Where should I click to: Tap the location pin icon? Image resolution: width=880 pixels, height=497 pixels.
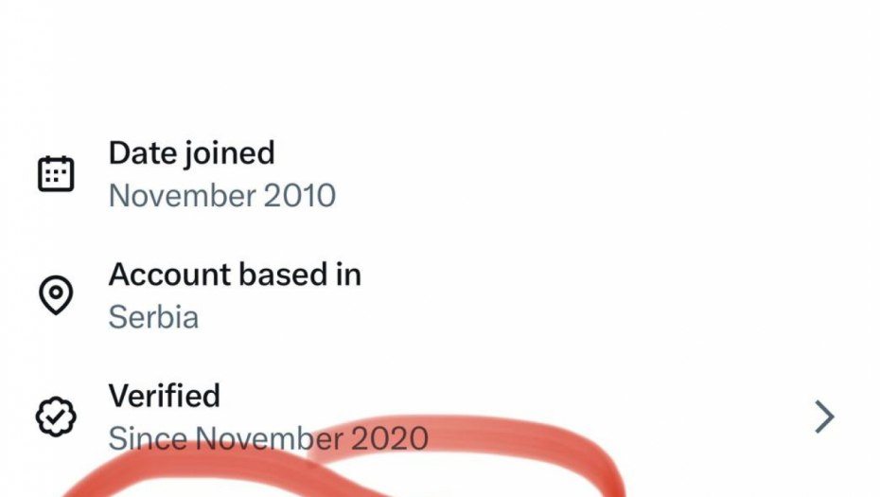click(x=56, y=295)
